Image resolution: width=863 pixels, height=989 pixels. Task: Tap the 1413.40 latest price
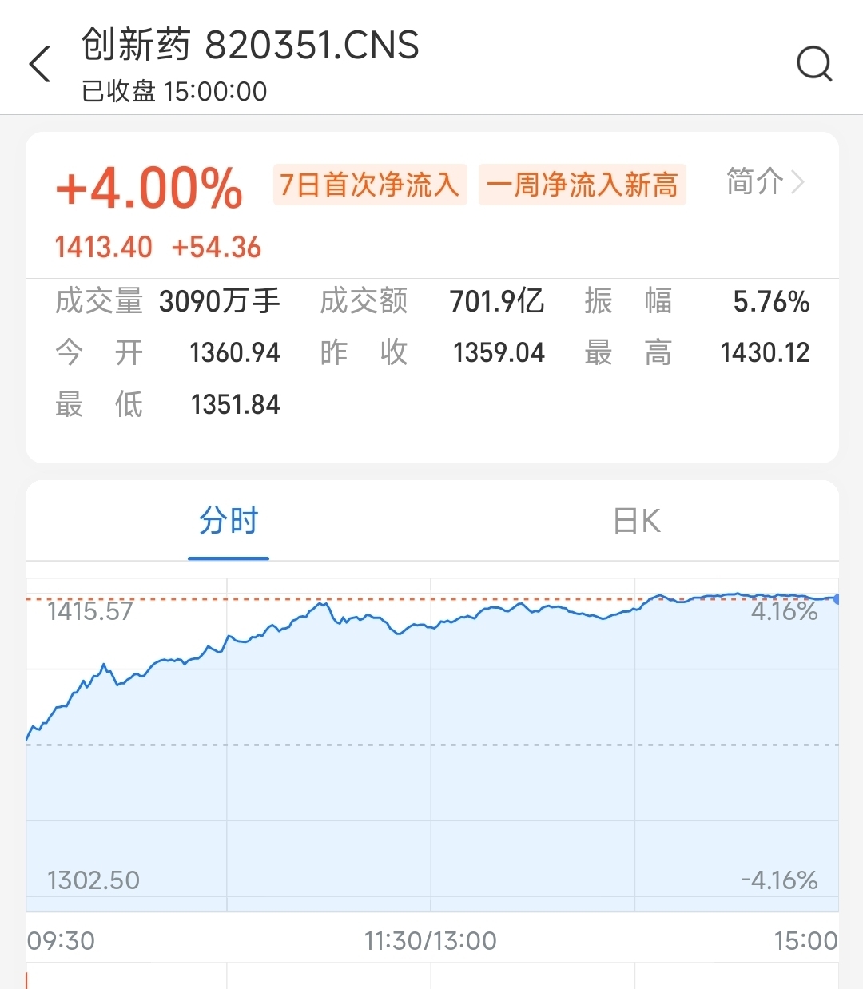(103, 248)
